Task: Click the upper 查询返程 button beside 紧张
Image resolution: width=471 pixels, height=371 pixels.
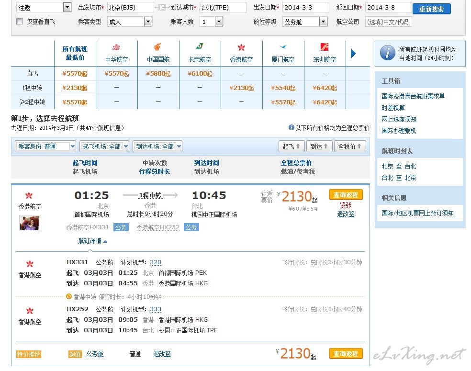Action: (346, 195)
